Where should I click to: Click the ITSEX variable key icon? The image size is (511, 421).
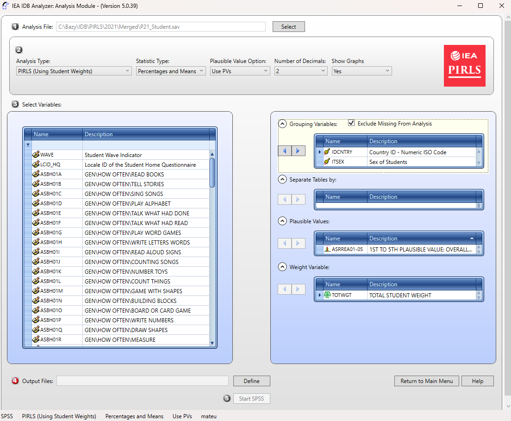click(327, 162)
